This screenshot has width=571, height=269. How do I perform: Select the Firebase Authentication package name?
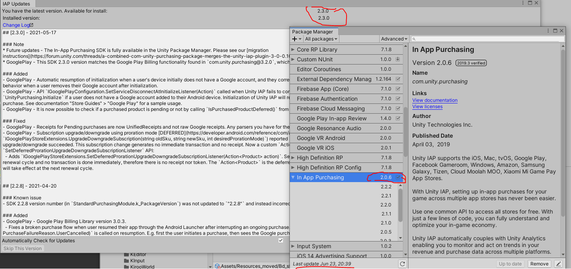(327, 99)
